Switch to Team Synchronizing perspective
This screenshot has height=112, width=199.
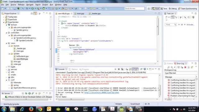coord(187,9)
